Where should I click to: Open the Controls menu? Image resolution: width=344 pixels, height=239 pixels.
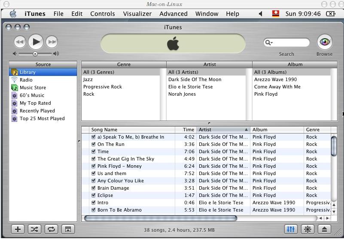click(103, 14)
